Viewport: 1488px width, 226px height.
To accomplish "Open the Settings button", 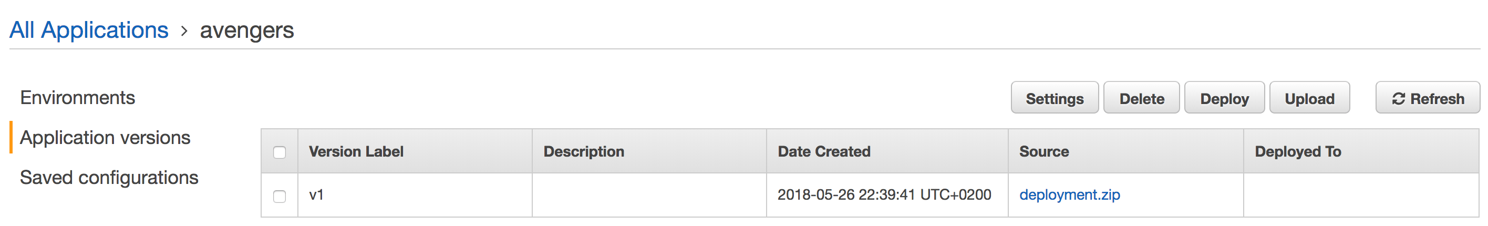I will coord(1055,98).
